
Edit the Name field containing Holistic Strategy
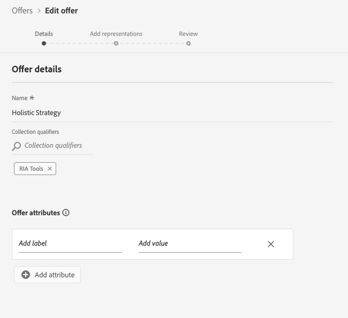[x=172, y=113]
